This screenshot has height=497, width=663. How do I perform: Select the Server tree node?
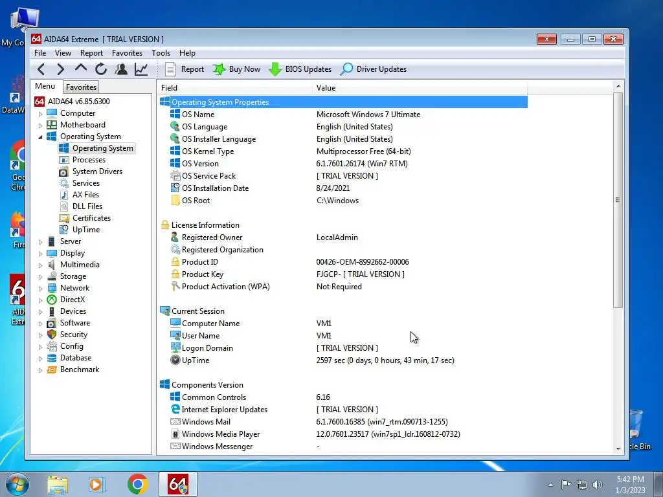coord(70,241)
